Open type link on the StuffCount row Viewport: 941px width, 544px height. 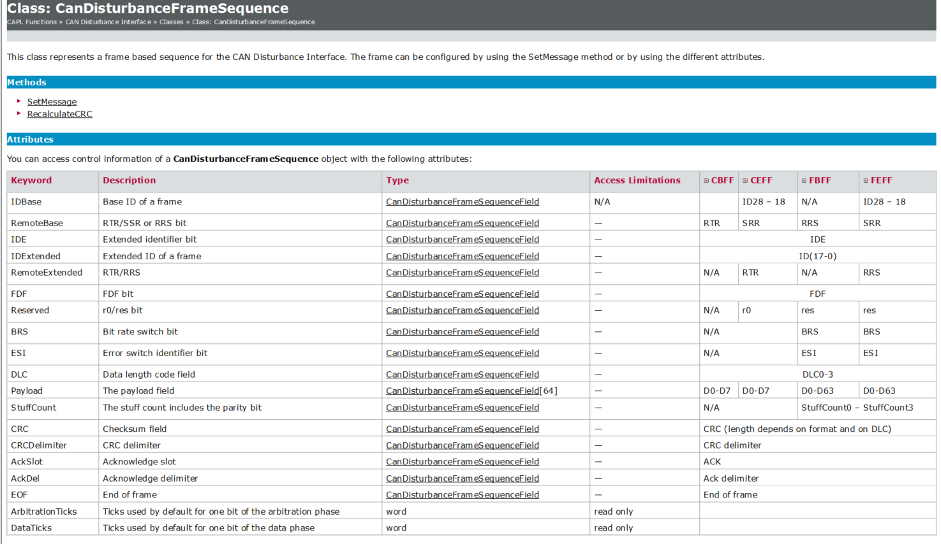coord(462,408)
